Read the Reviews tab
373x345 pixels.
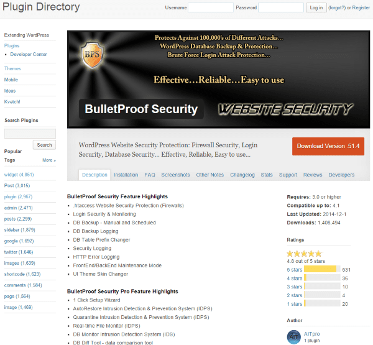point(313,175)
